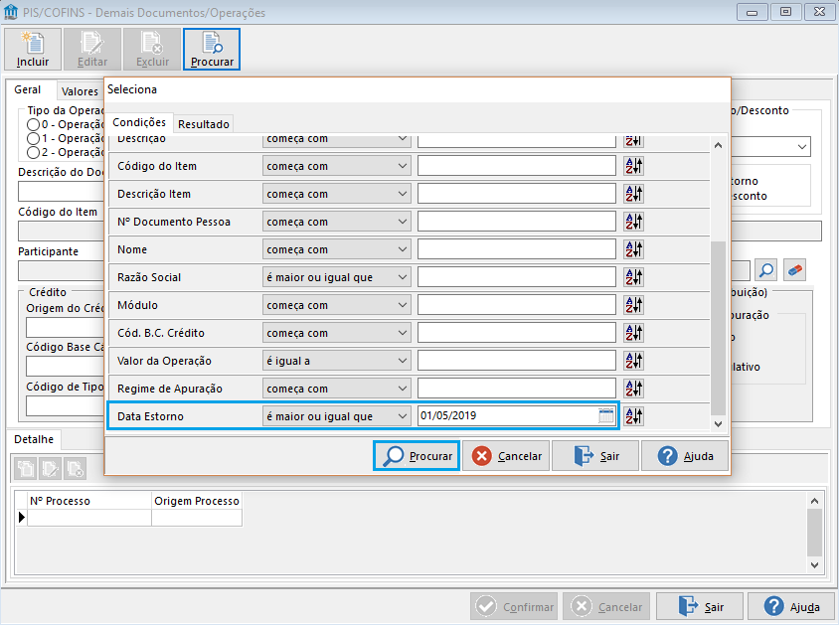Switch to the Resultado tab
839x625 pixels.
[204, 124]
